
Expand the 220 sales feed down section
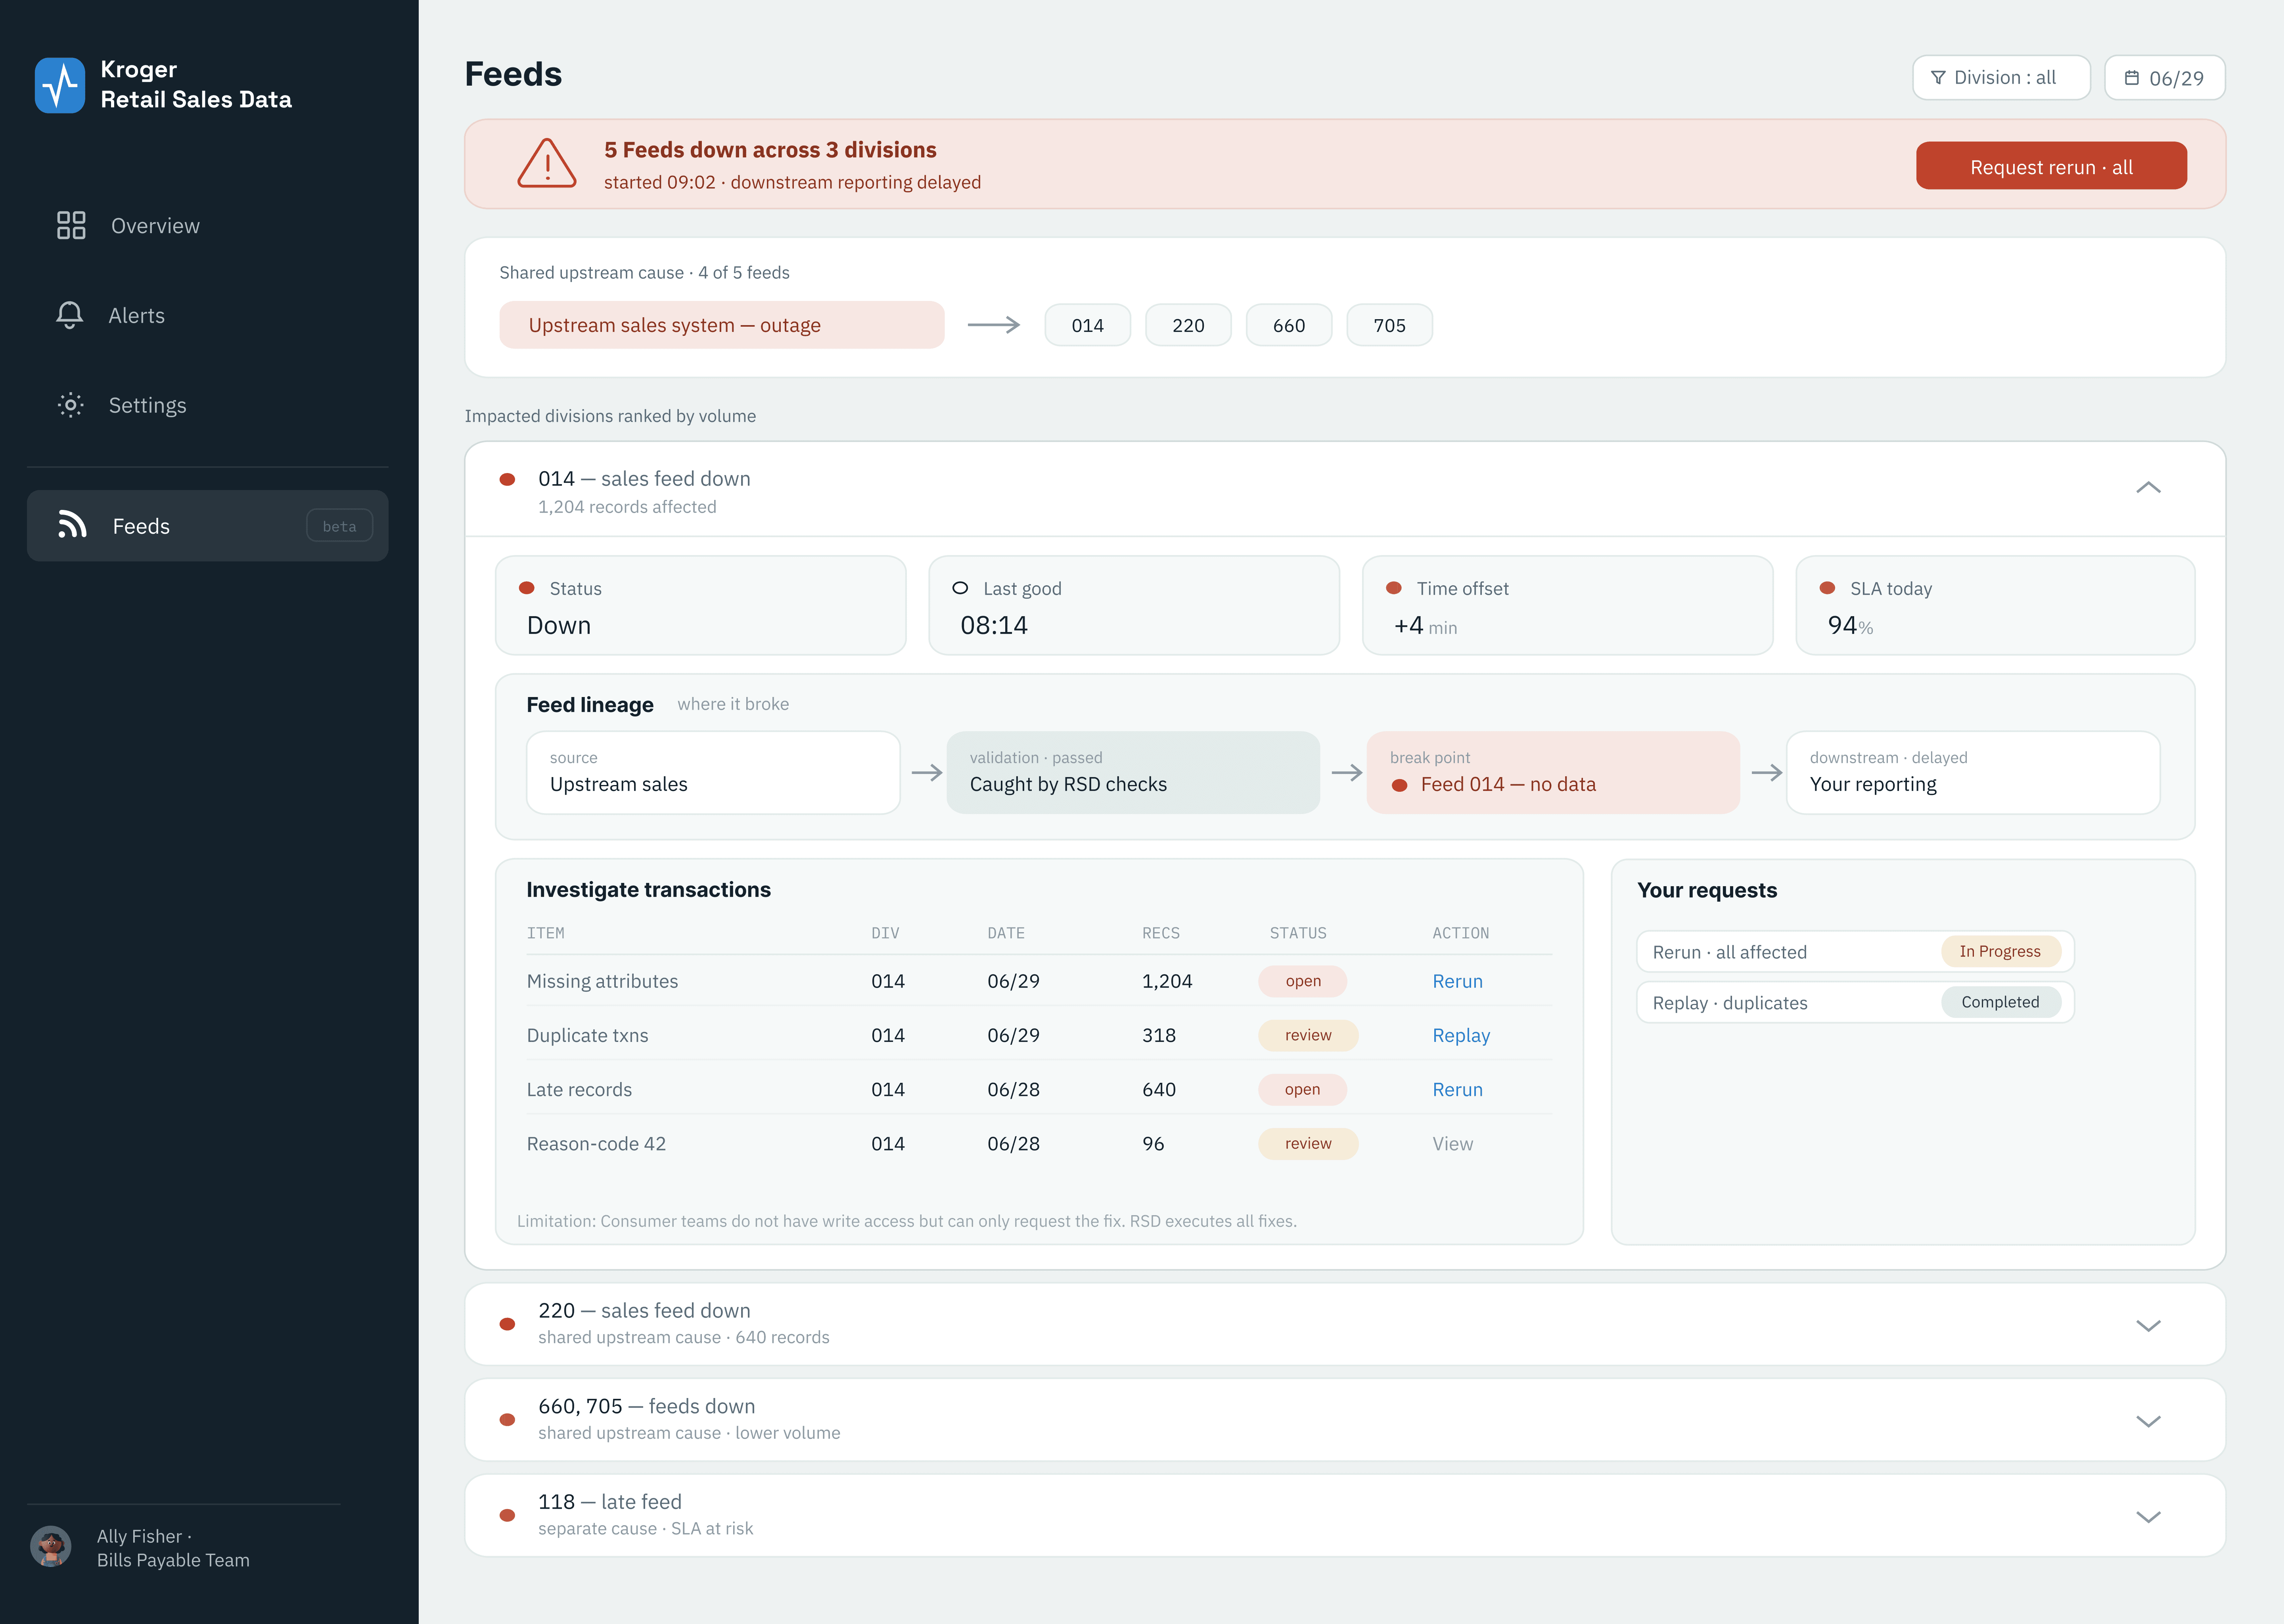[2148, 1326]
